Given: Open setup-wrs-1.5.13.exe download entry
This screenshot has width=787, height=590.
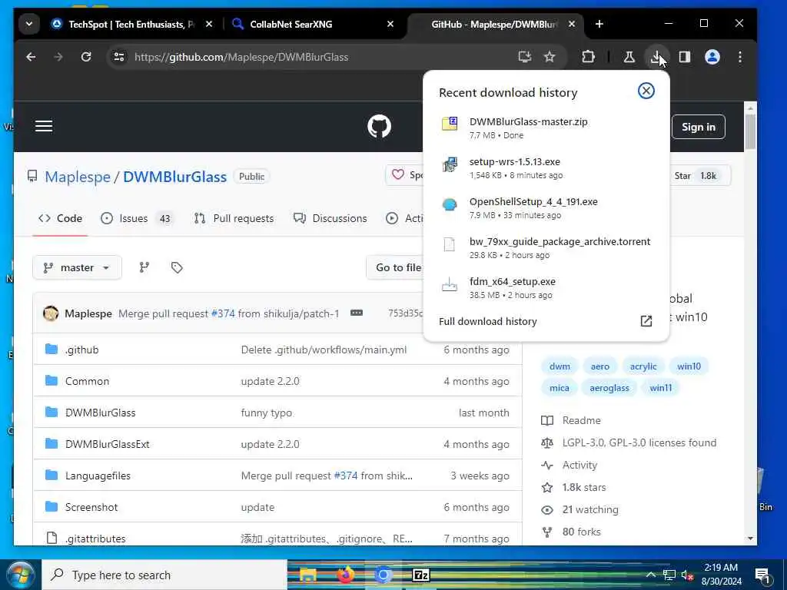Looking at the screenshot, I should pyautogui.click(x=546, y=167).
